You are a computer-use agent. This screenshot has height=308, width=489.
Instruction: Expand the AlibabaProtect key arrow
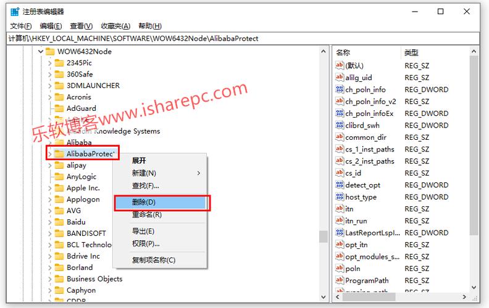point(50,154)
